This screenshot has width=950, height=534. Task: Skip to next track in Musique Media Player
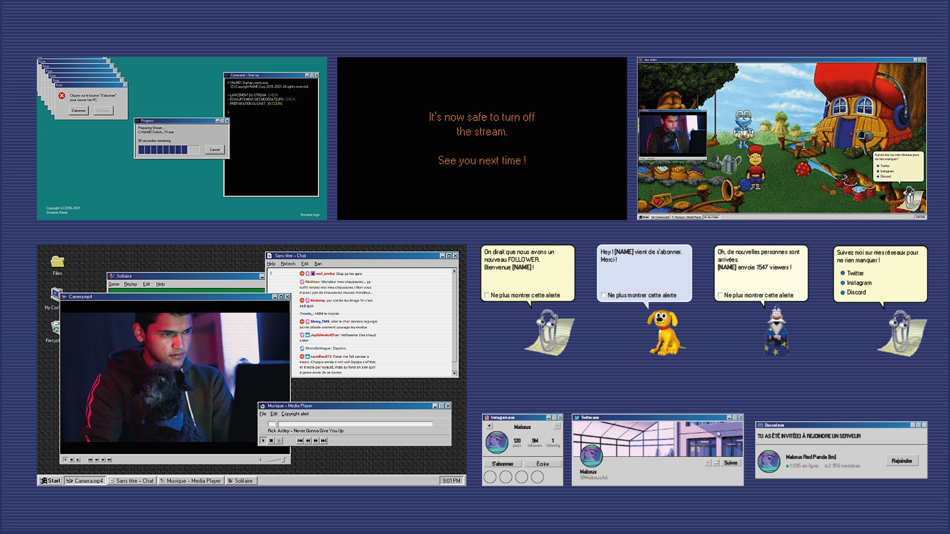point(324,440)
